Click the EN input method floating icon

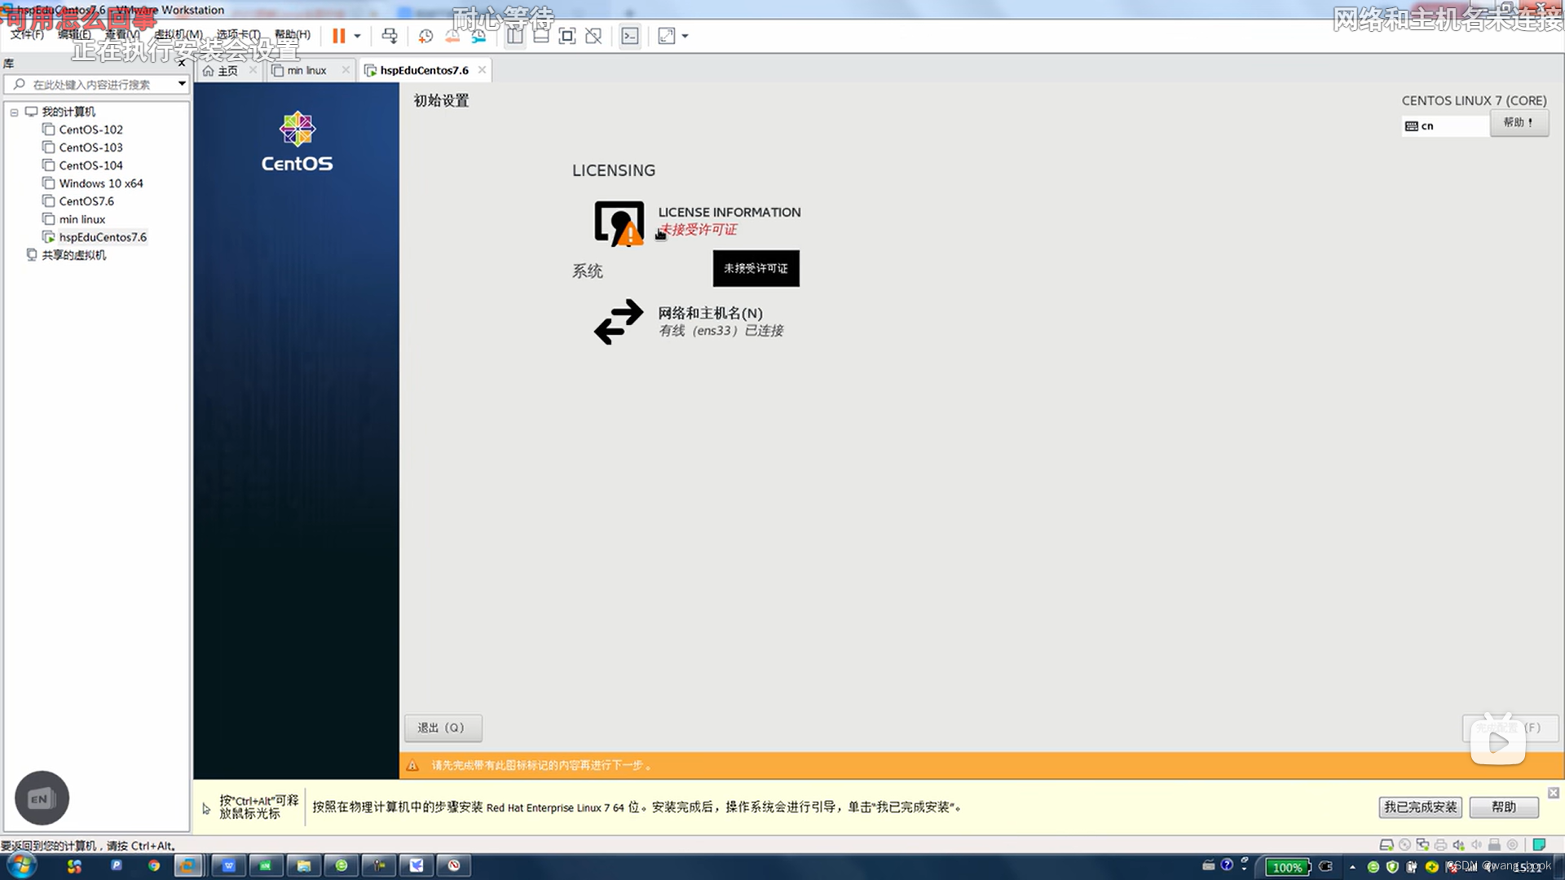coord(42,798)
